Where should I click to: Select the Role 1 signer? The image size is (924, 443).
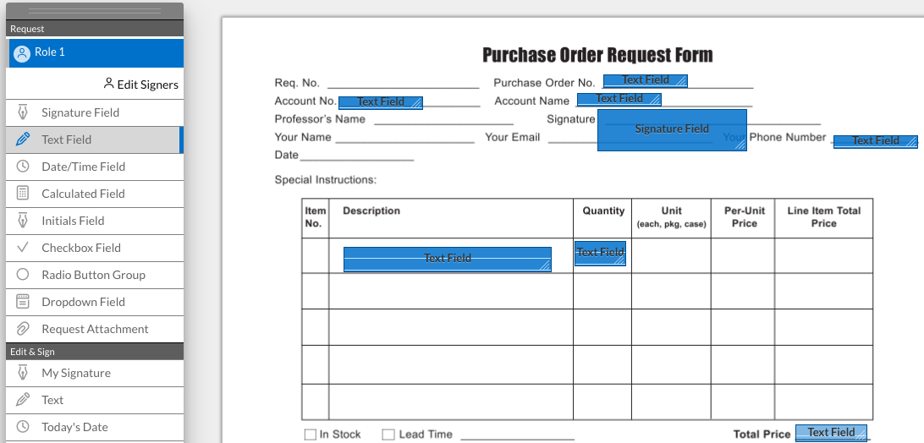coord(94,52)
